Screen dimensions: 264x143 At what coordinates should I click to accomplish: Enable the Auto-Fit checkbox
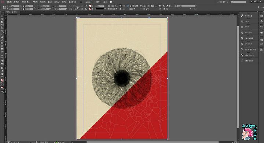141,9
